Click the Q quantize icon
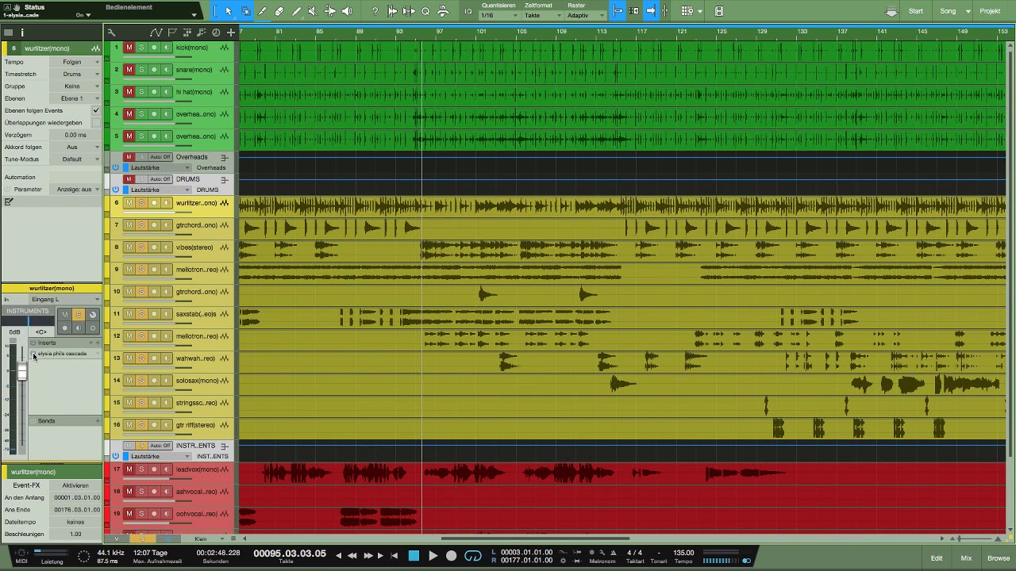 click(425, 11)
